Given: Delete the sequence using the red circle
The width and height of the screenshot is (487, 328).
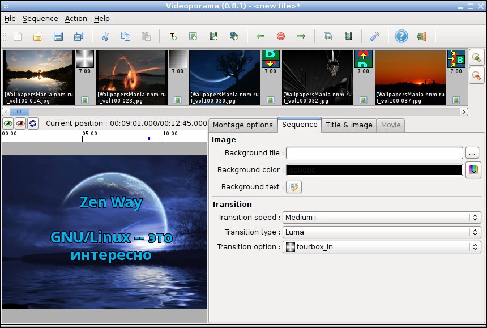Looking at the screenshot, I should click(281, 36).
